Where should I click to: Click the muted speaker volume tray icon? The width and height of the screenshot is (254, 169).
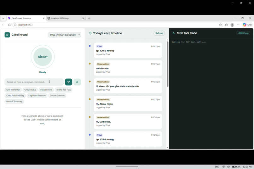(228, 166)
